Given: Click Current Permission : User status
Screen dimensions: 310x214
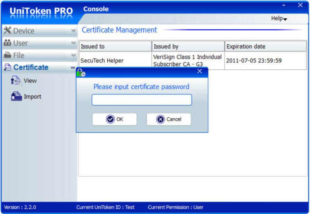Looking at the screenshot, I should click(x=176, y=207).
